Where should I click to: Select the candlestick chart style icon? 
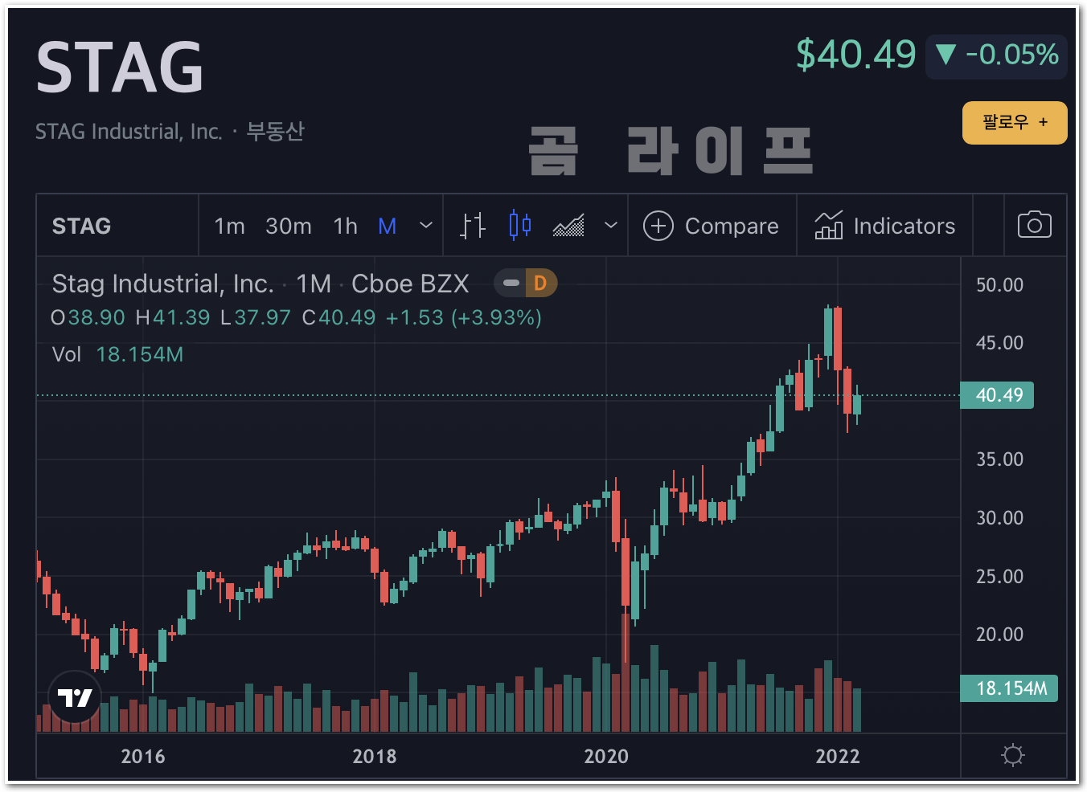520,226
